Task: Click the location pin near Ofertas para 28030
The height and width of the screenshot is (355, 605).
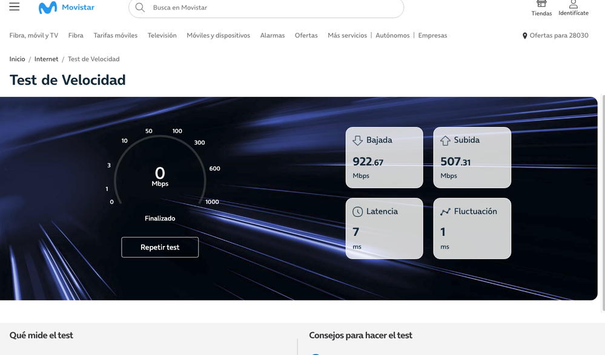Action: 524,36
